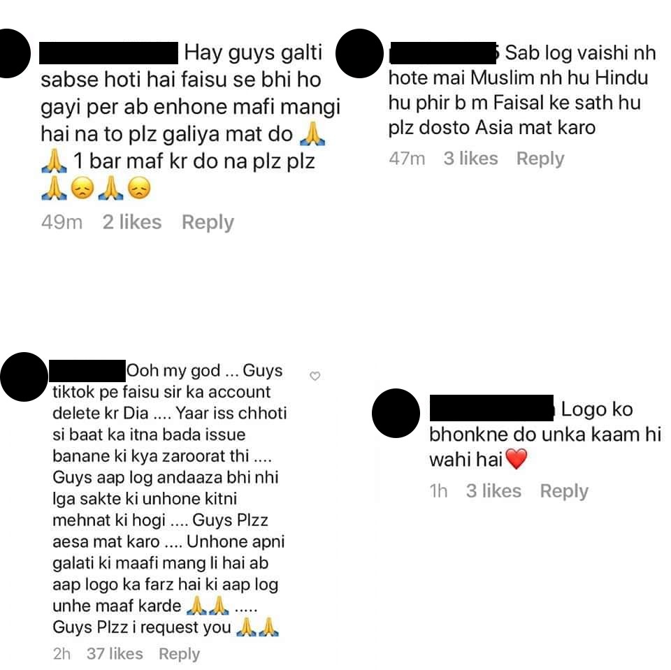Open redacted username before "Hay guys galti"
This screenshot has height=670, width=671.
[x=109, y=53]
